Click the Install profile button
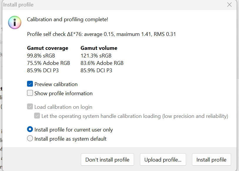 (x=211, y=160)
